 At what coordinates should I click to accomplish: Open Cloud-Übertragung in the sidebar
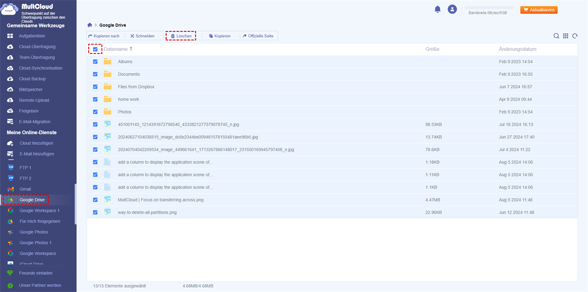pyautogui.click(x=37, y=47)
